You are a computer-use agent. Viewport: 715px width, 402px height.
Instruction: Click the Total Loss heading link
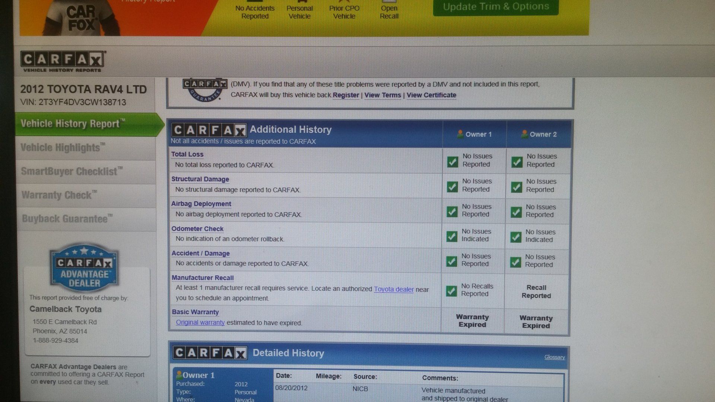187,154
